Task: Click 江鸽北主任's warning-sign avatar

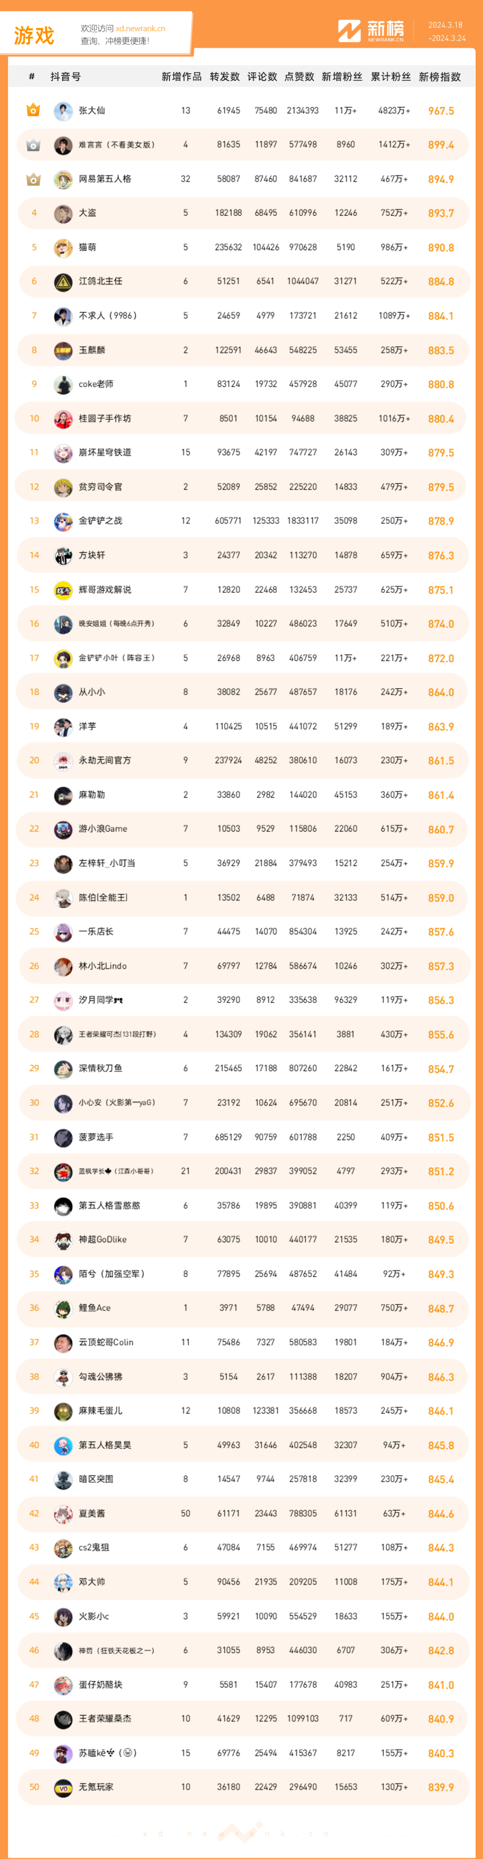Action: [x=63, y=281]
